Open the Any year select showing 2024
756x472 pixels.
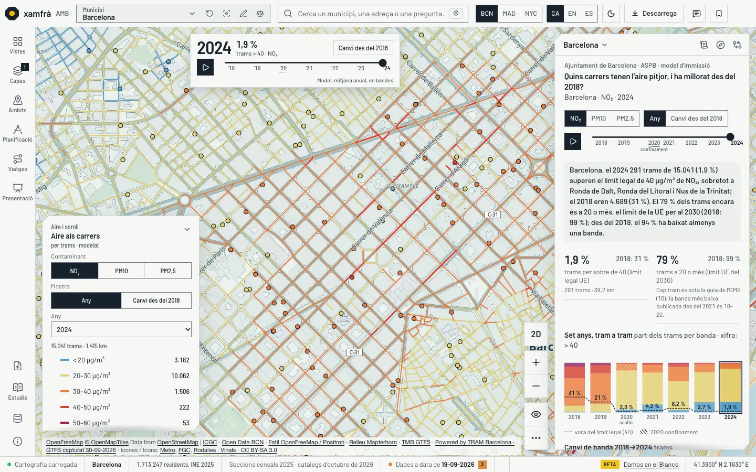click(x=121, y=329)
